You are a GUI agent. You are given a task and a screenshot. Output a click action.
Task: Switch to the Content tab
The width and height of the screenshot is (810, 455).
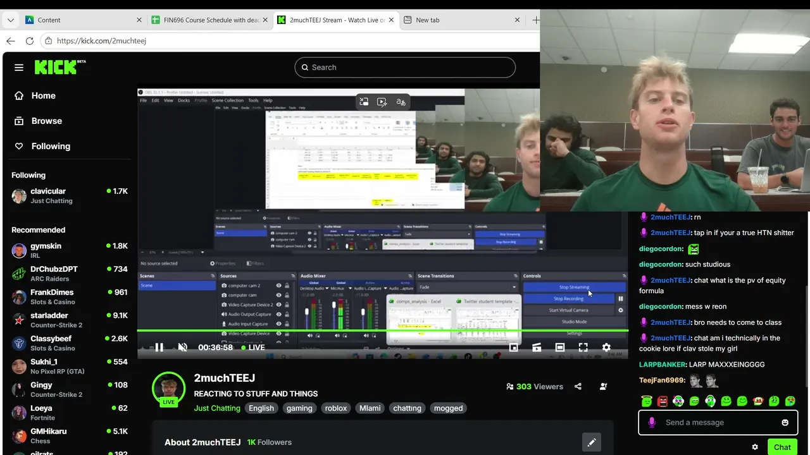coord(83,20)
